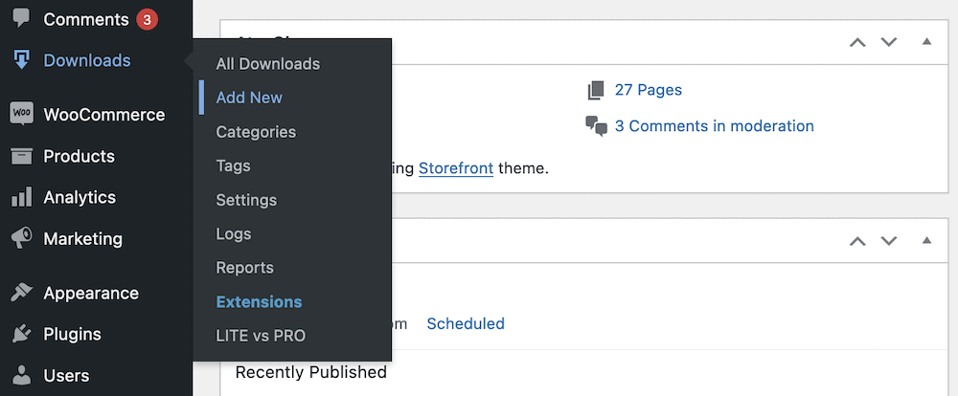Open WooCommerce via its Woo icon

(21, 114)
